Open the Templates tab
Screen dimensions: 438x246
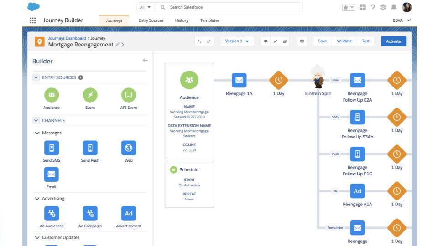click(210, 20)
